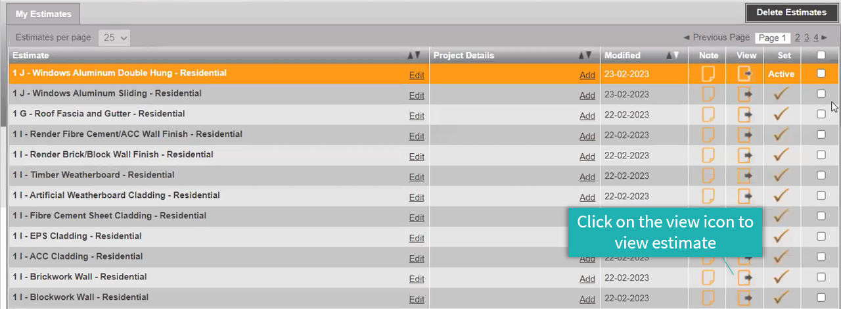The image size is (841, 309).
Task: Edit the Fibre Cement Sheet Cladding estimate name
Action: point(417,218)
